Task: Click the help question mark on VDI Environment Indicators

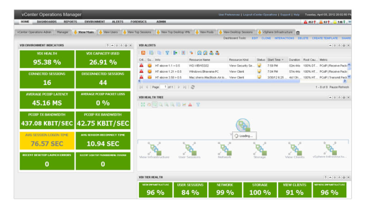Action: pyautogui.click(x=108, y=45)
